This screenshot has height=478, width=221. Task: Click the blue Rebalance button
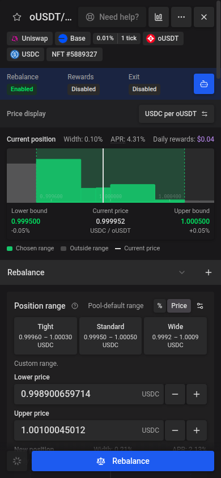[x=123, y=461]
